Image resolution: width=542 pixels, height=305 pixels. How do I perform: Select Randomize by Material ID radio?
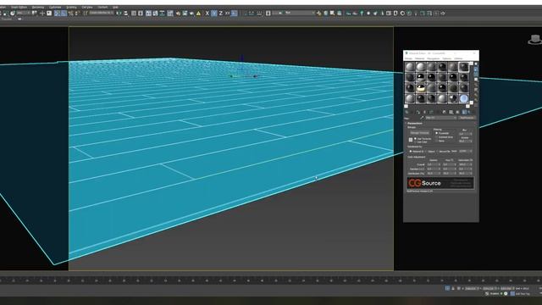pyautogui.click(x=411, y=152)
